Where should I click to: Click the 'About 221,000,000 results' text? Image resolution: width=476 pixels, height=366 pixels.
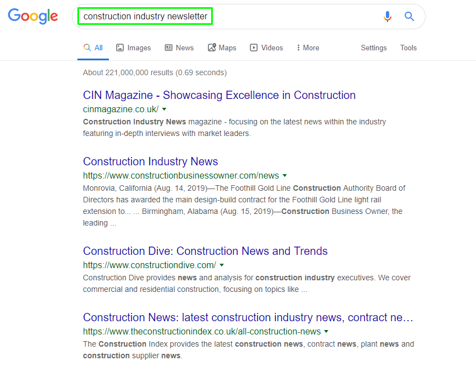155,73
